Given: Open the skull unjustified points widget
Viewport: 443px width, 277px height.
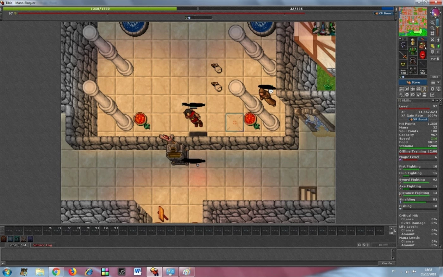Looking at the screenshot, I should [407, 95].
